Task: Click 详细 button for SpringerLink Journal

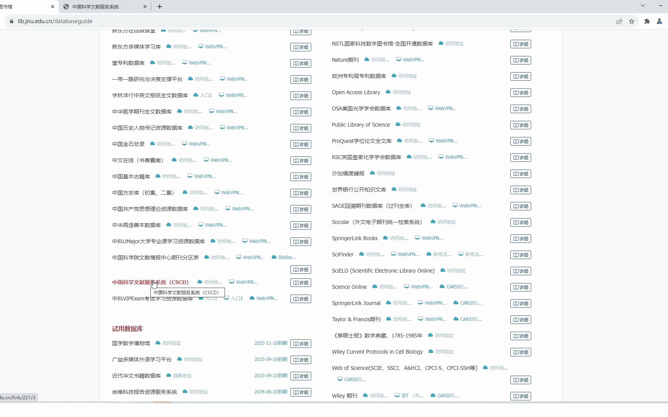Action: 521,303
